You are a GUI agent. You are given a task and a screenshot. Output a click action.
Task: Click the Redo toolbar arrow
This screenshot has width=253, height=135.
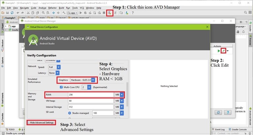tap(22, 13)
